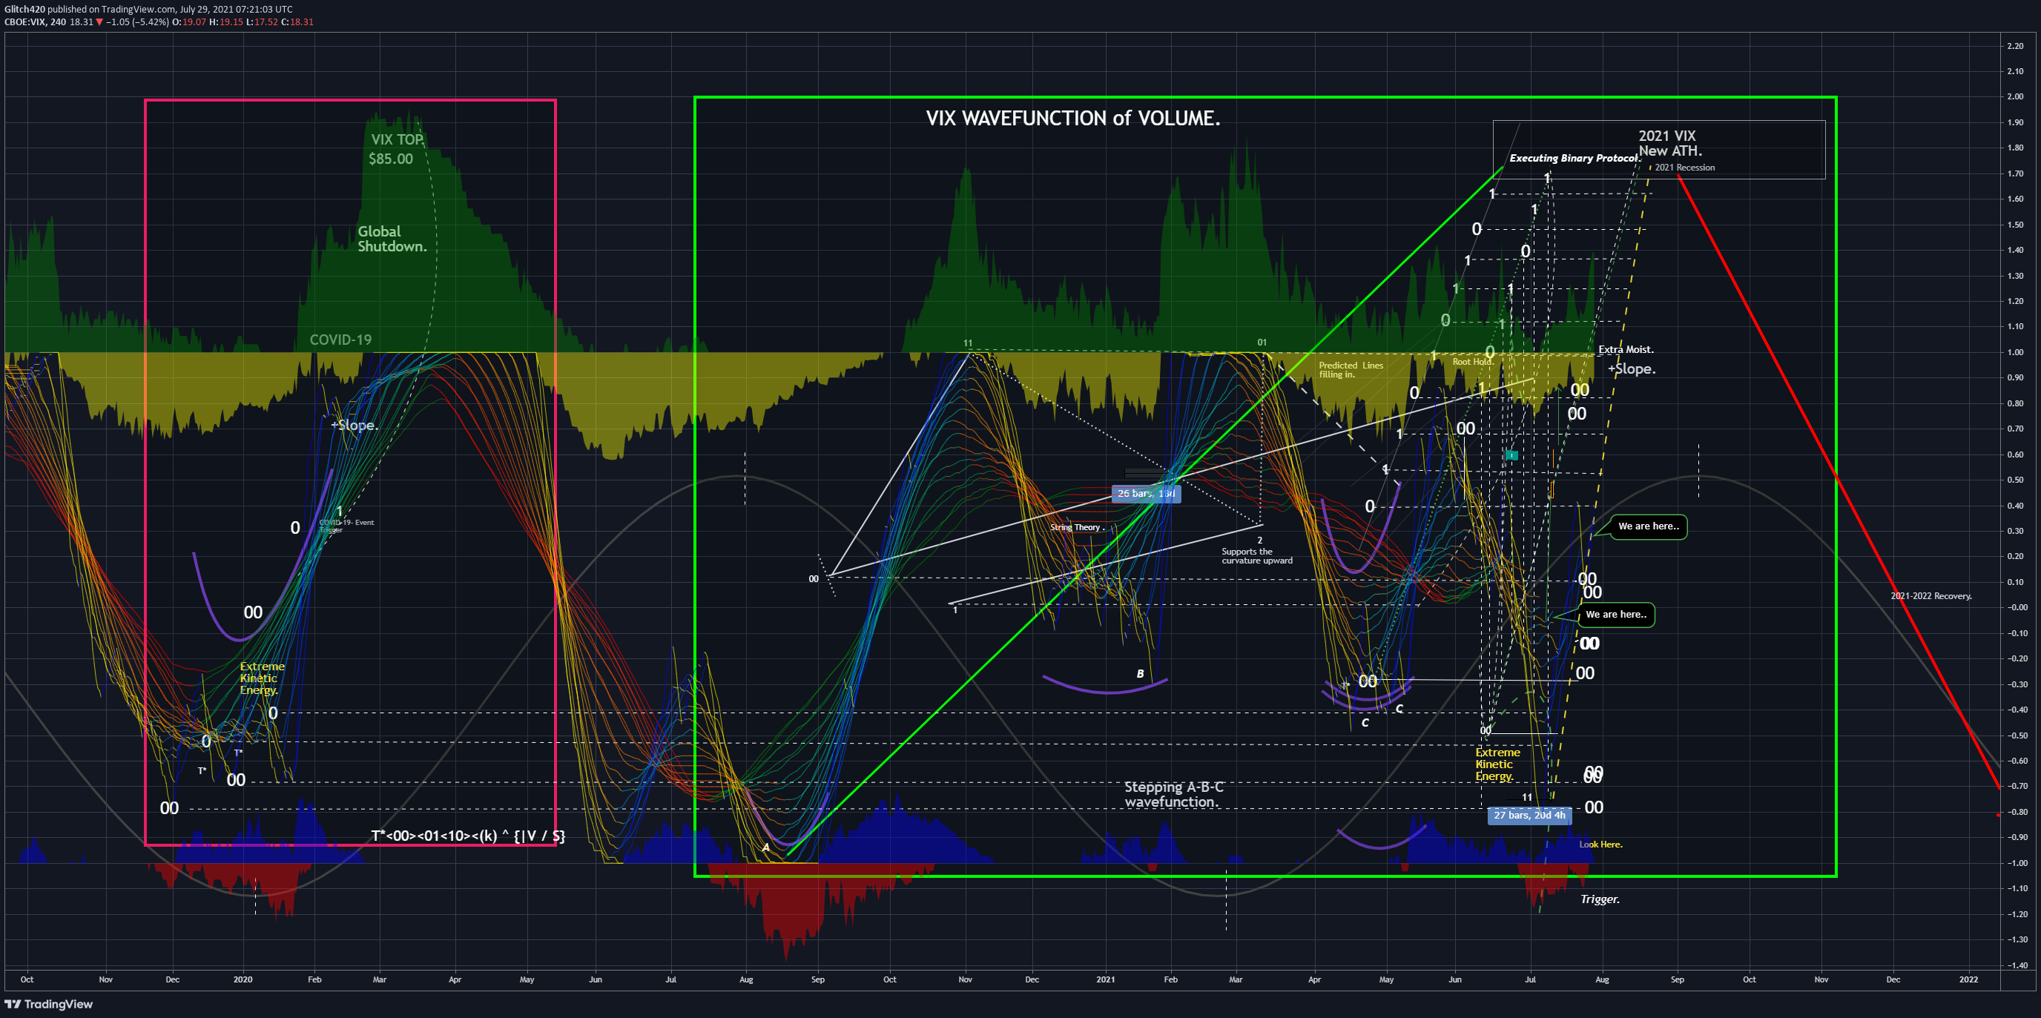
Task: Click the COVID-19- Event Trigger small note
Action: click(x=346, y=526)
